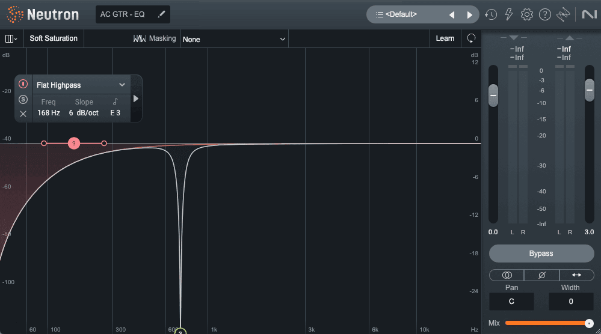601x334 pixels.
Task: Click the Width value field 0
Action: click(571, 302)
